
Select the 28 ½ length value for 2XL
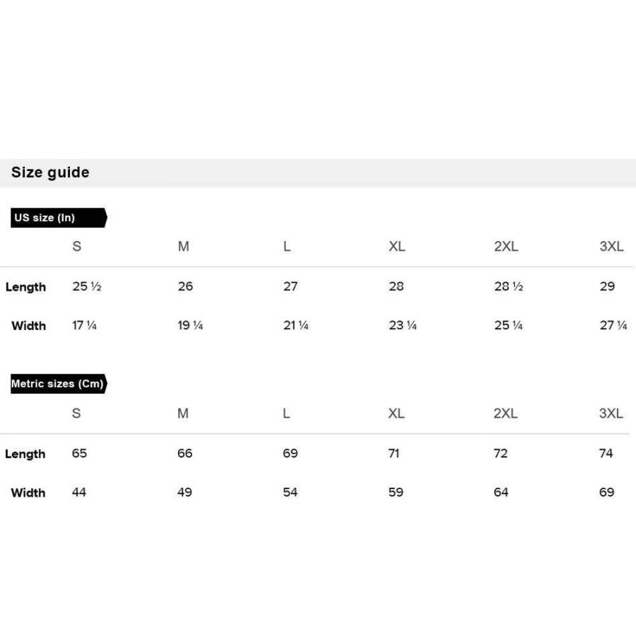(x=508, y=287)
